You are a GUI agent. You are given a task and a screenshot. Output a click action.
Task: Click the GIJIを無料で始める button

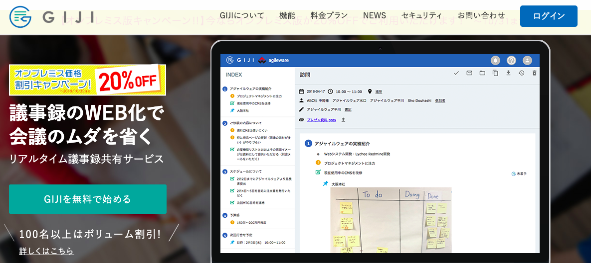point(87,199)
